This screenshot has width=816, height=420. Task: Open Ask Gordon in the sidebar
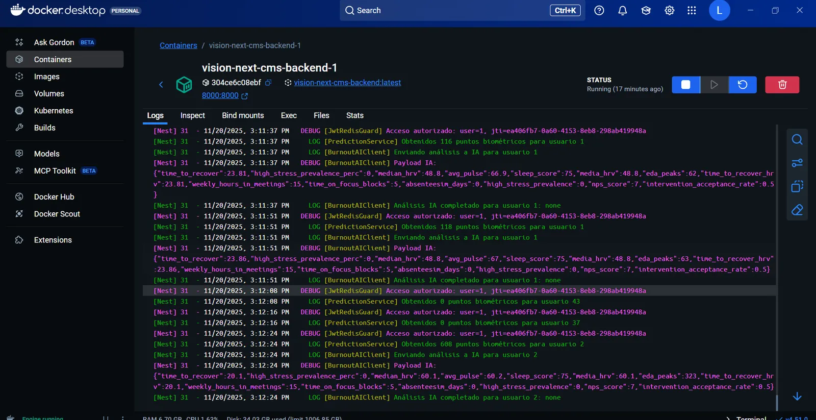tap(65, 42)
